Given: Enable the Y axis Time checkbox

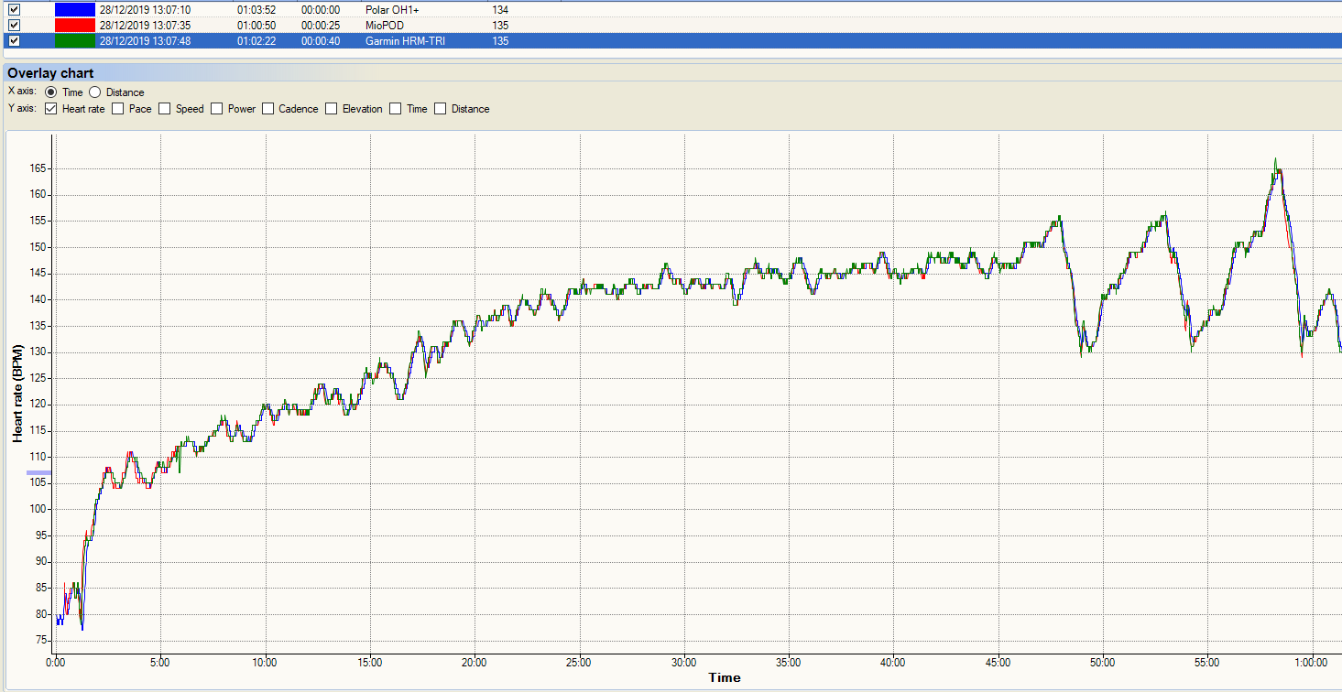Looking at the screenshot, I should (396, 109).
